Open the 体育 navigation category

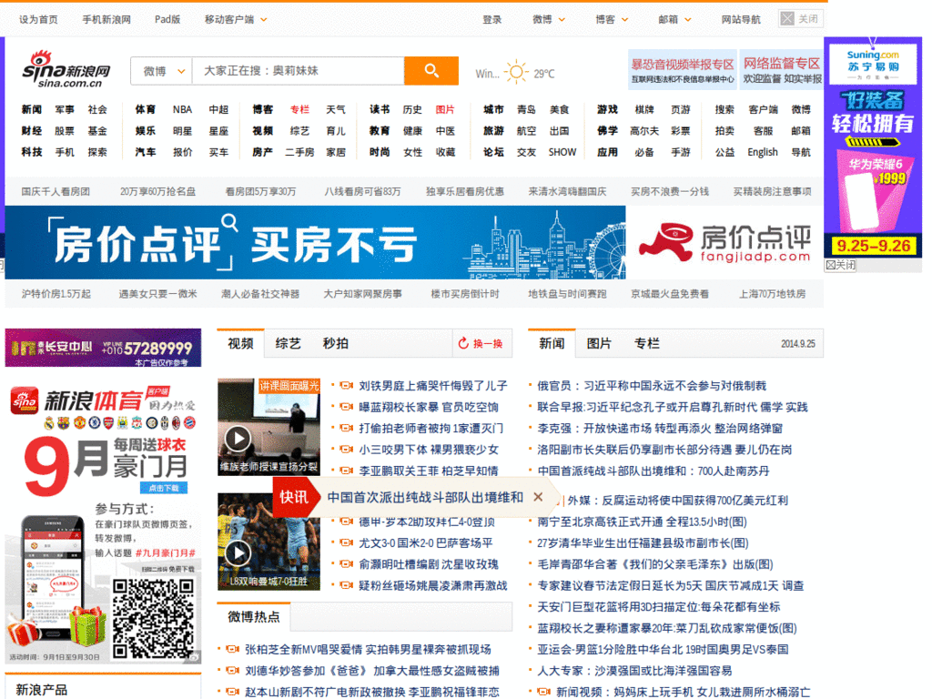point(145,109)
